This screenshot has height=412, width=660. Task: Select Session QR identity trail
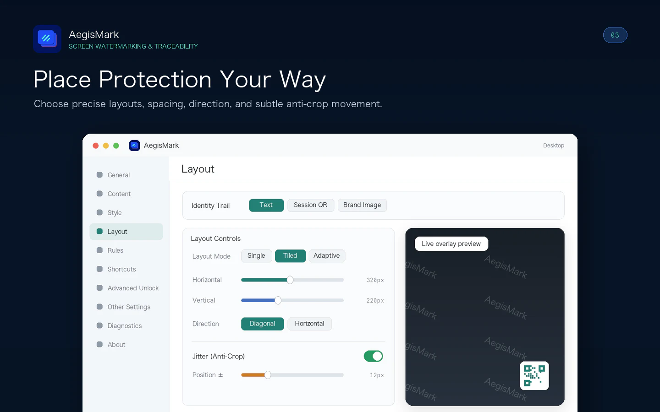[311, 205]
